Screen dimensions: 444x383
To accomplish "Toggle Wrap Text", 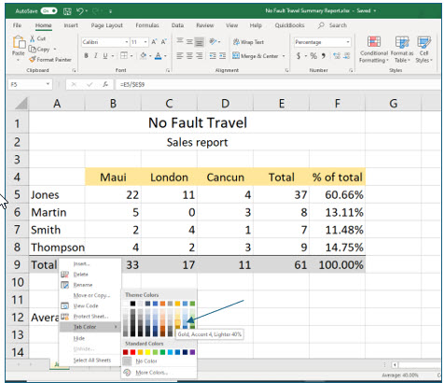I will tap(248, 42).
